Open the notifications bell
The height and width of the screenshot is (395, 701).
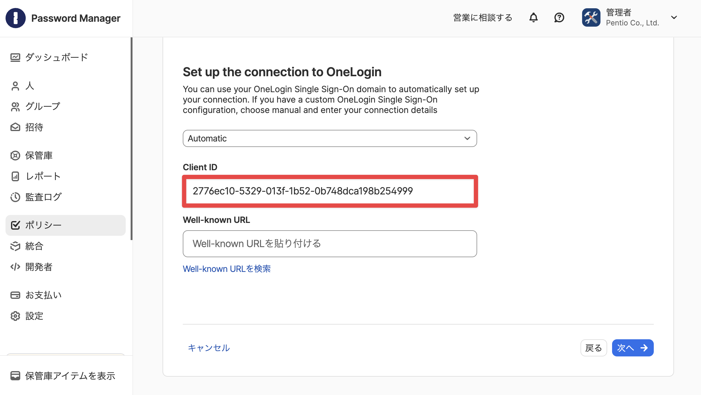[x=534, y=18]
